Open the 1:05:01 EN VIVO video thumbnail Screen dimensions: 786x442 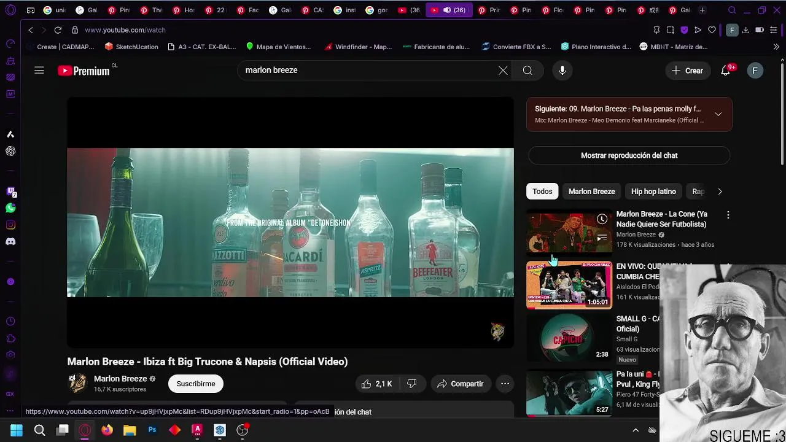point(569,285)
